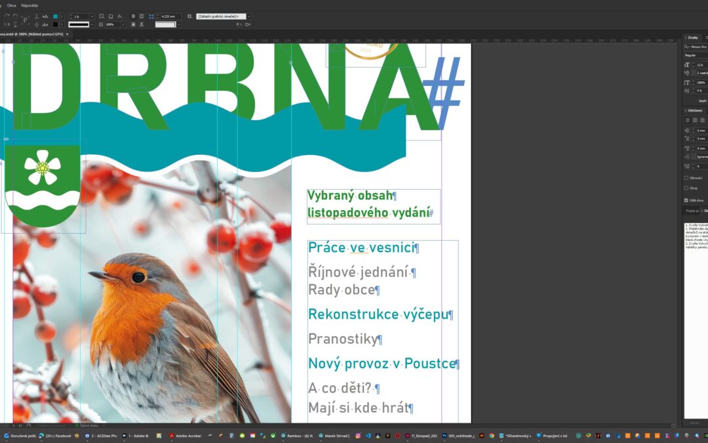The image size is (708, 443).
Task: Open Adobe Acrobat from the taskbar
Action: (185, 435)
